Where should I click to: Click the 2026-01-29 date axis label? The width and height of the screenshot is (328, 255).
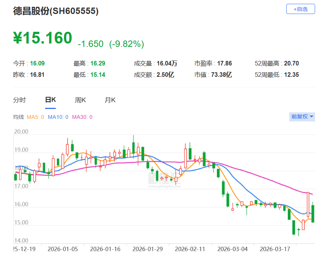click(x=148, y=249)
